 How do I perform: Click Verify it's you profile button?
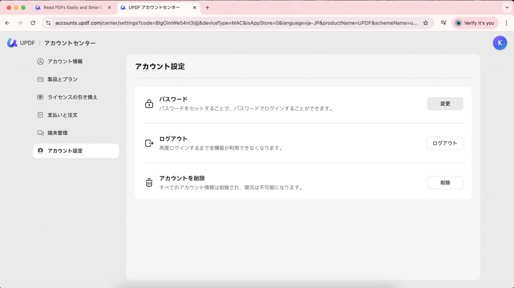[475, 23]
